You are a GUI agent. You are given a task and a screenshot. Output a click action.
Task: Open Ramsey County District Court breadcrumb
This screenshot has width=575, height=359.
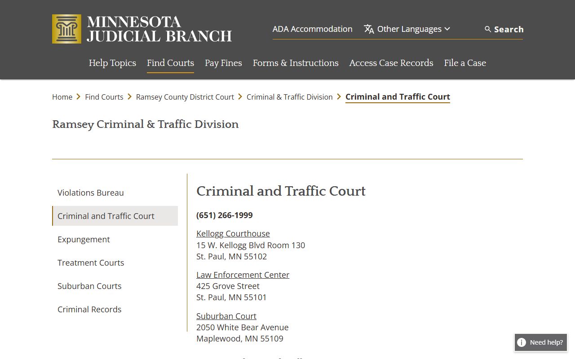(185, 97)
